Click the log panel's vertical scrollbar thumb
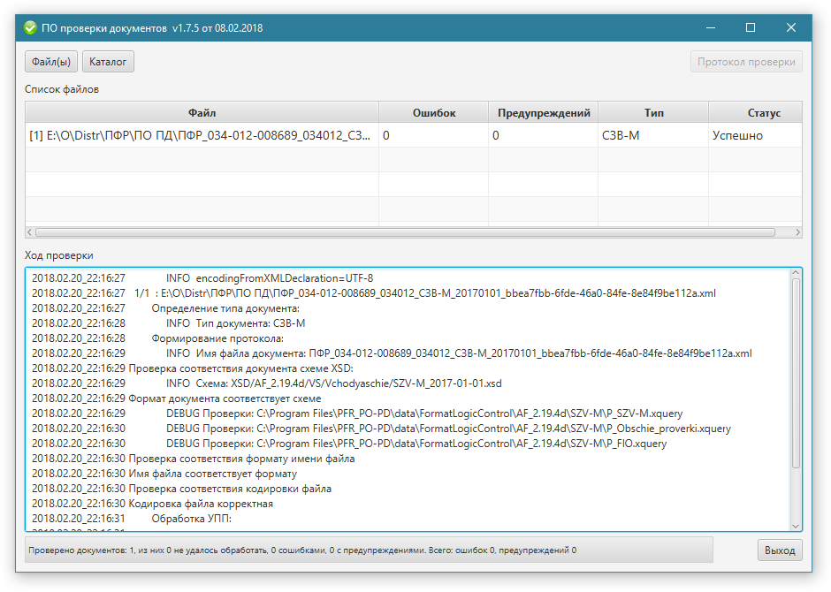The height and width of the screenshot is (592, 831). 796,373
